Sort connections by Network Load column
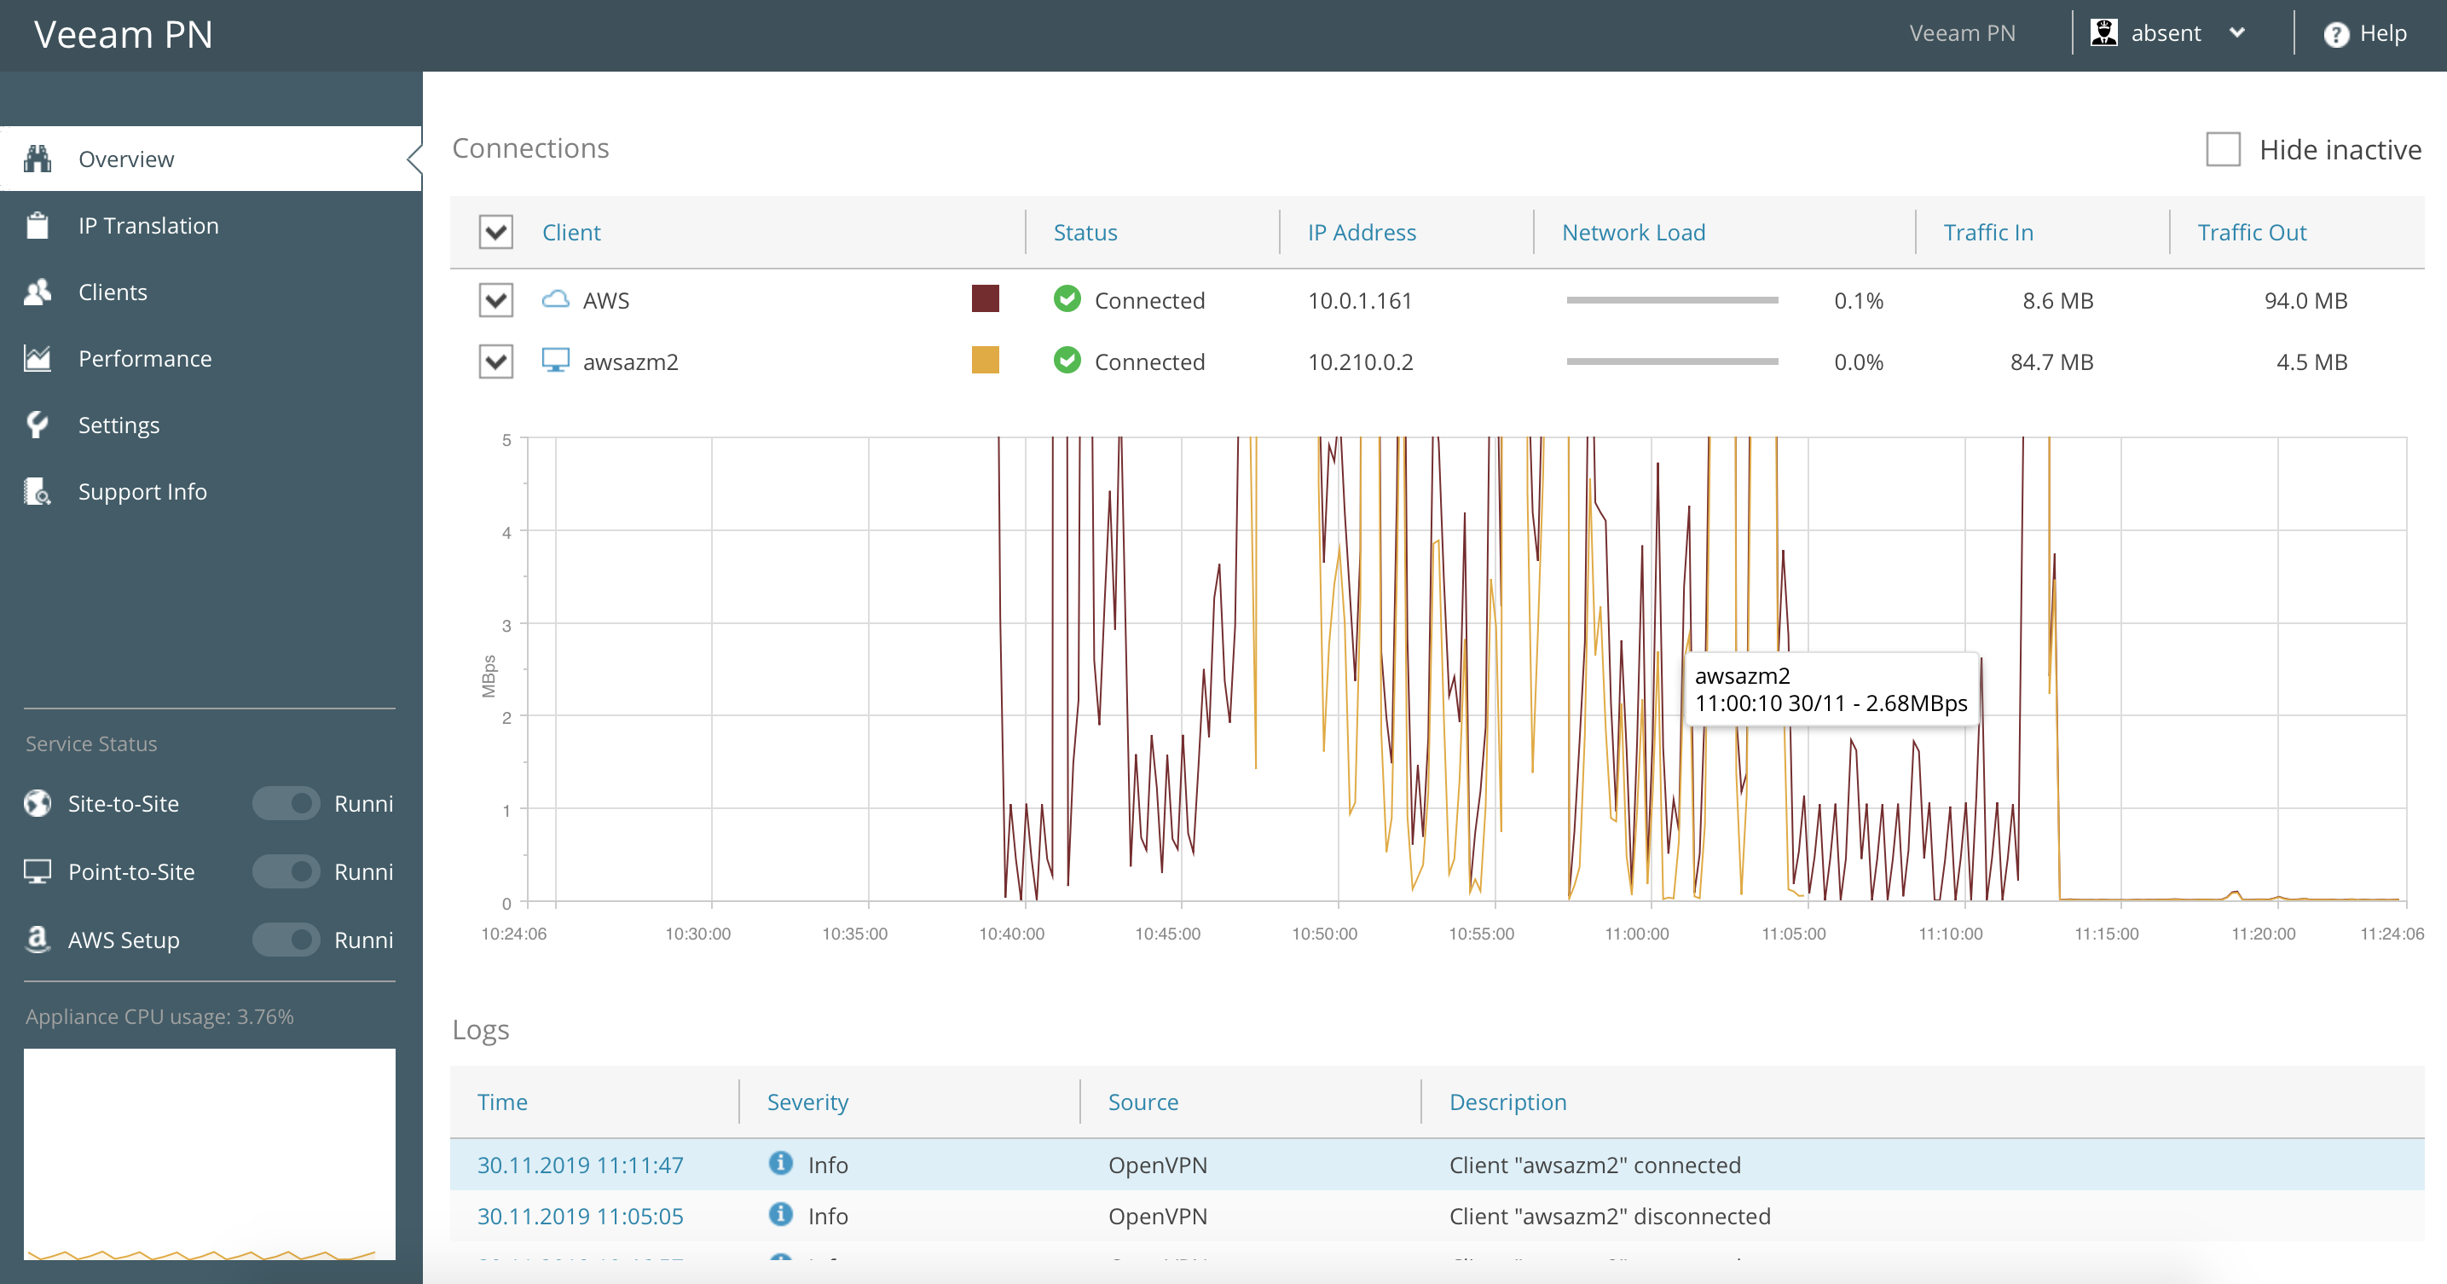The width and height of the screenshot is (2447, 1284). click(1633, 232)
